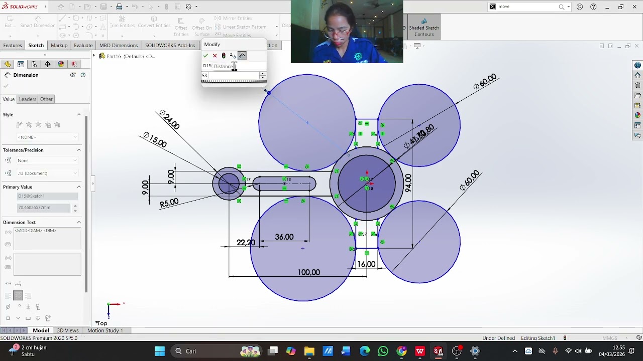The height and width of the screenshot is (361, 643).
Task: Open the Motion Study 1 bottom tab
Action: point(105,330)
